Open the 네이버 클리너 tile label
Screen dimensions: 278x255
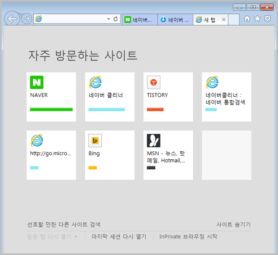(106, 95)
